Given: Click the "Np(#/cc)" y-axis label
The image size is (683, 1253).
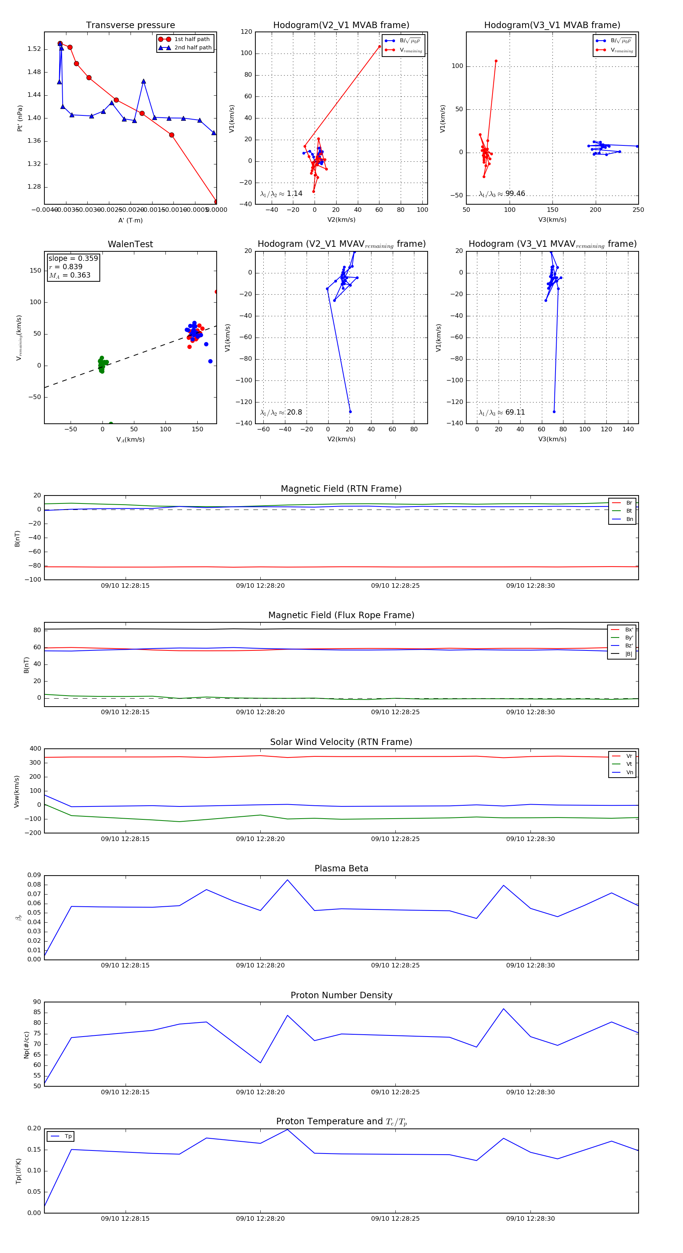Looking at the screenshot, I should (x=26, y=1044).
